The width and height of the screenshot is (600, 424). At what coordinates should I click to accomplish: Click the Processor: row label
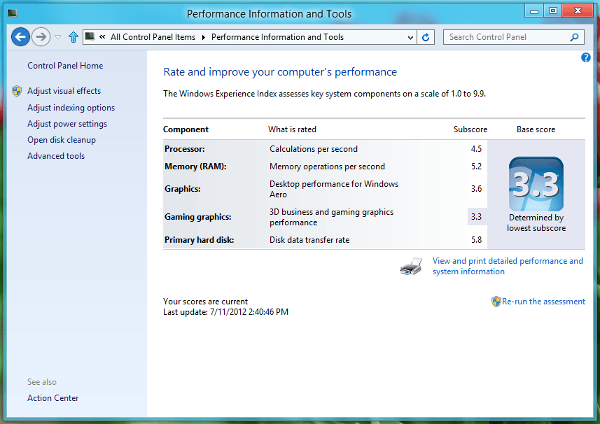[184, 149]
